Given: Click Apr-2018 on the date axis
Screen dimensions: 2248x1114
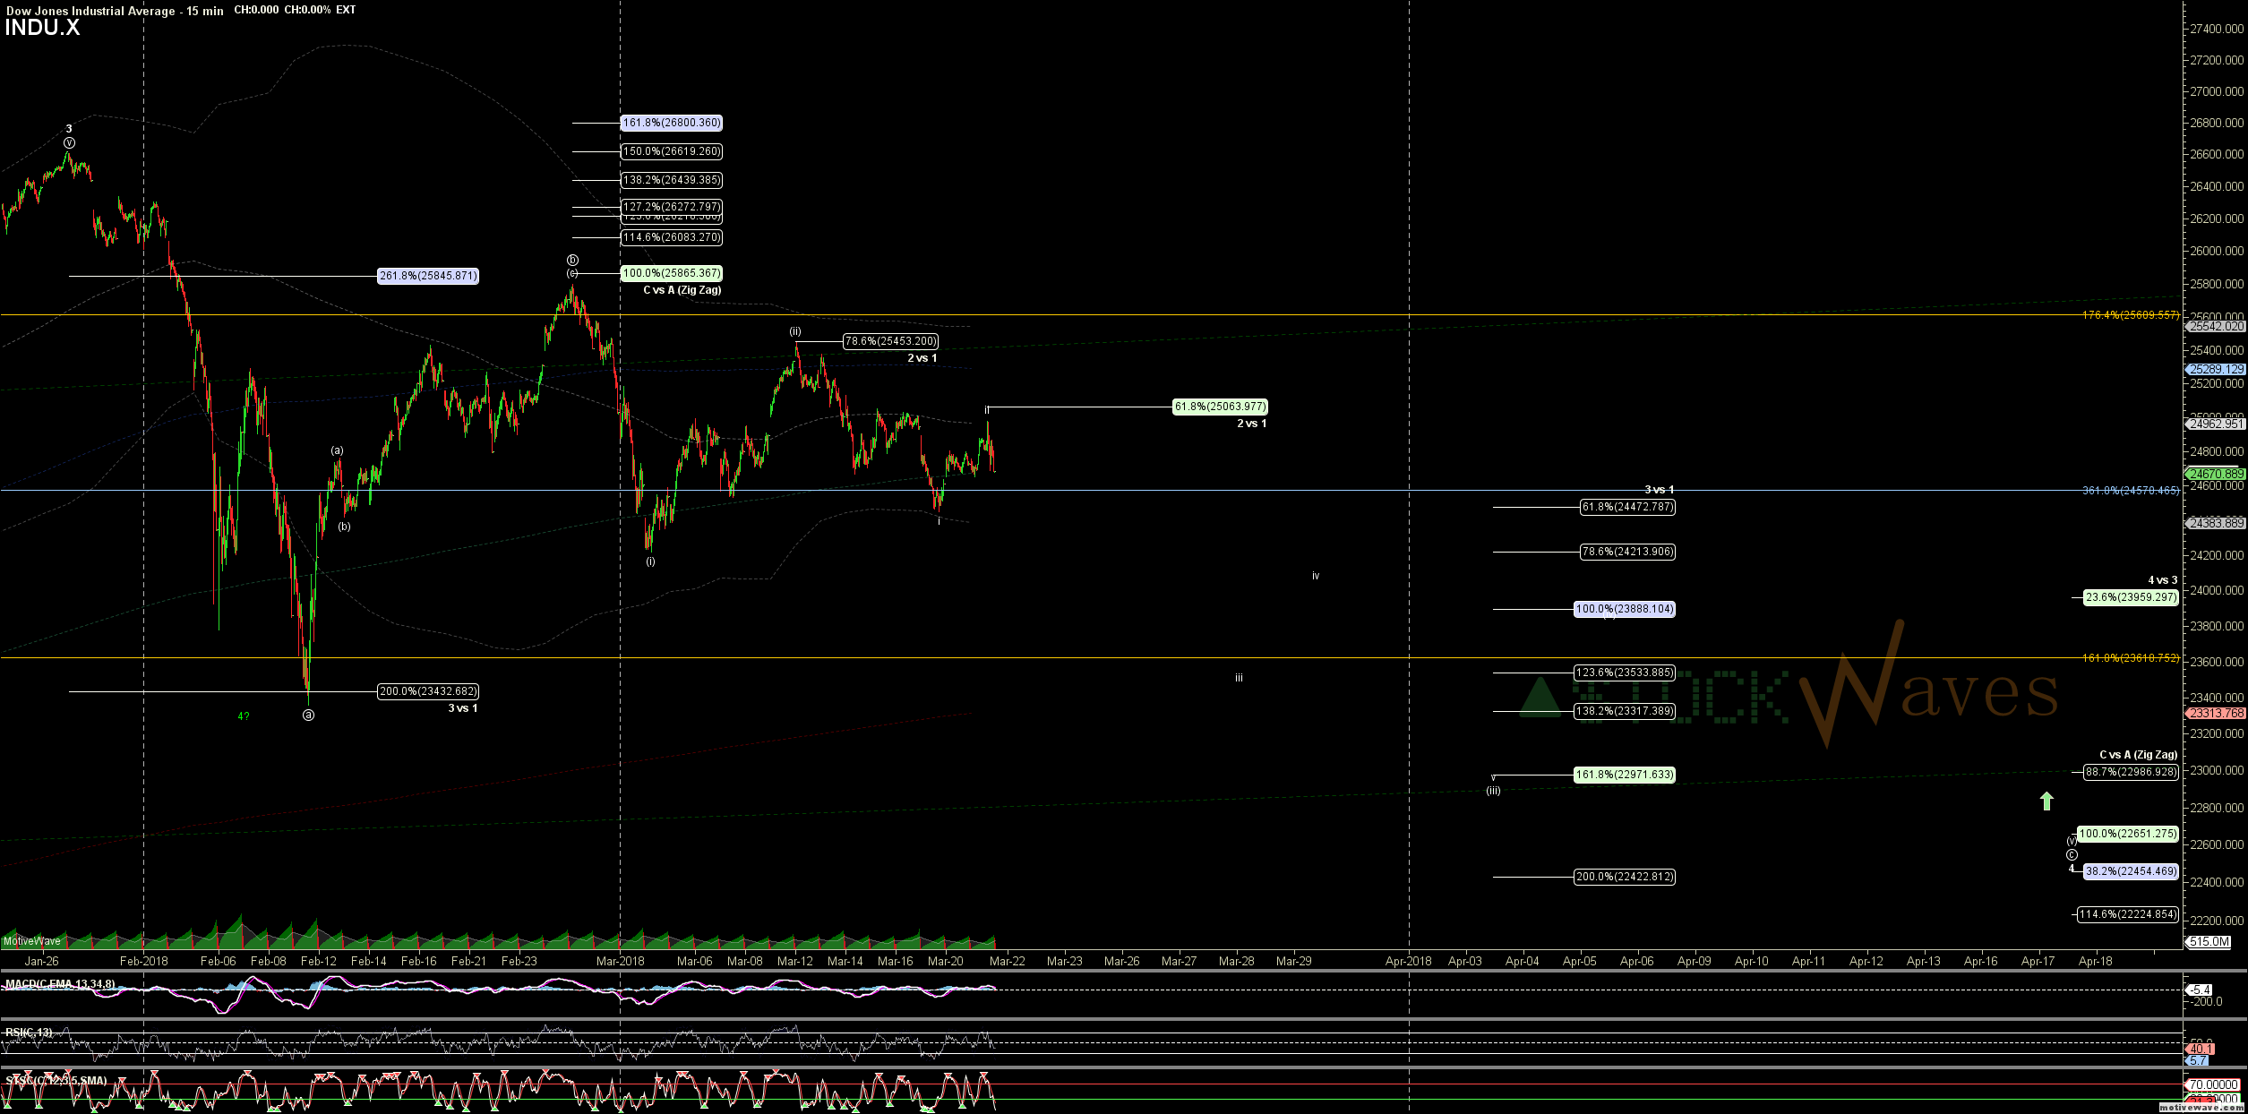Looking at the screenshot, I should 1409,961.
